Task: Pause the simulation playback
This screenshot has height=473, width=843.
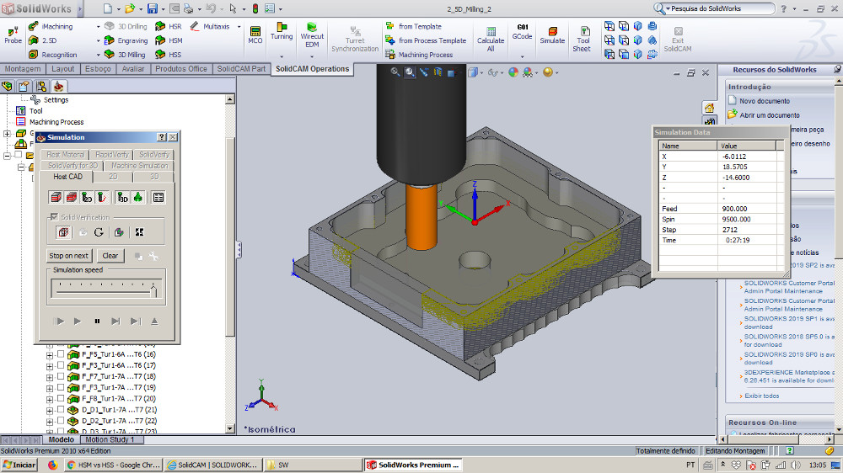Action: coord(97,321)
